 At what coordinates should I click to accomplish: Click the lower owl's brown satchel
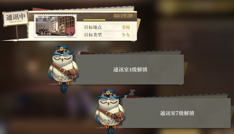(x=119, y=117)
